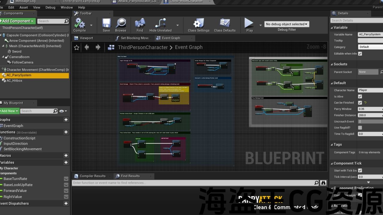The height and width of the screenshot is (215, 383).
Task: Toggle the Can be Finished checkbox
Action: click(360, 103)
